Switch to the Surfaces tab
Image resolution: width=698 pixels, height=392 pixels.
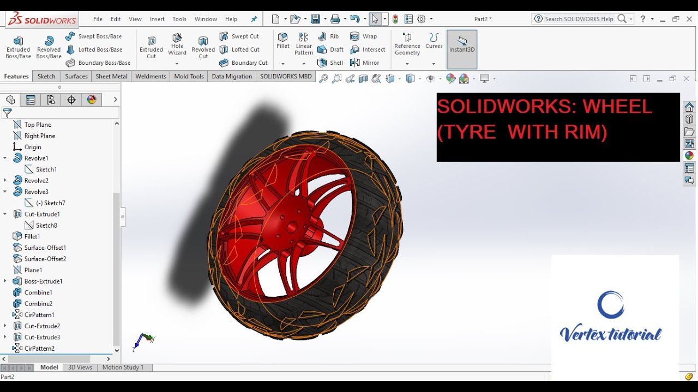coord(76,76)
